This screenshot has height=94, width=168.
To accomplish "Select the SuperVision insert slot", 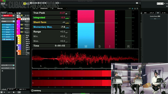I will tap(8, 39).
